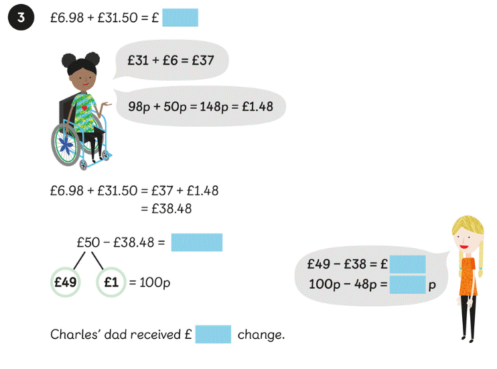497x369 pixels.
Task: Click the word change at sentence end
Action: (x=261, y=334)
